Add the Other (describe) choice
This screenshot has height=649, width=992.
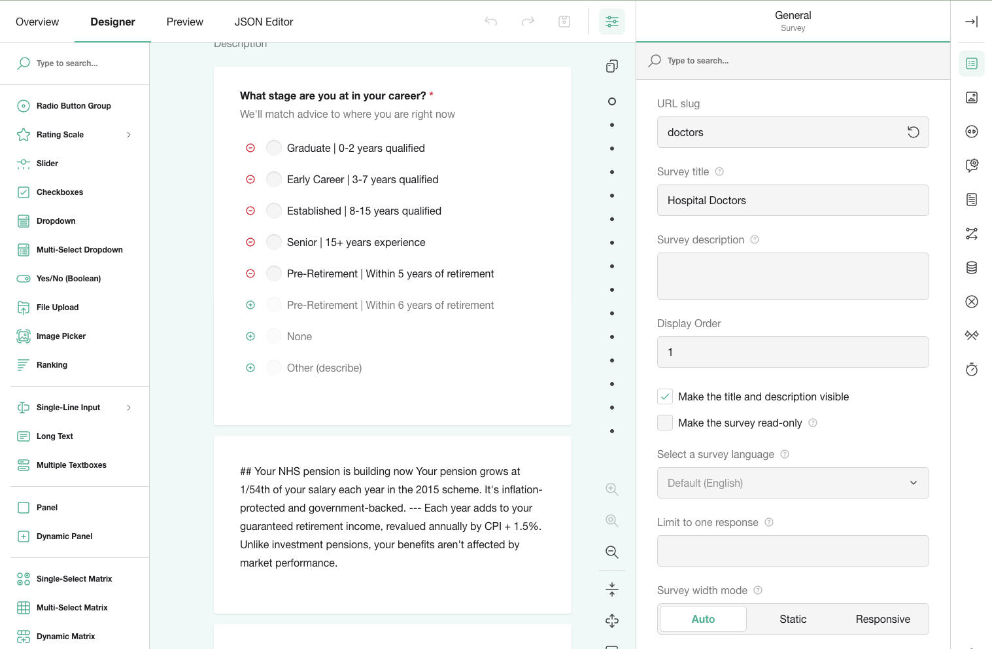[250, 368]
